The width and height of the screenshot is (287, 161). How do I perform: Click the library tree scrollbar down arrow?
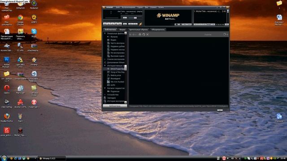point(126,102)
